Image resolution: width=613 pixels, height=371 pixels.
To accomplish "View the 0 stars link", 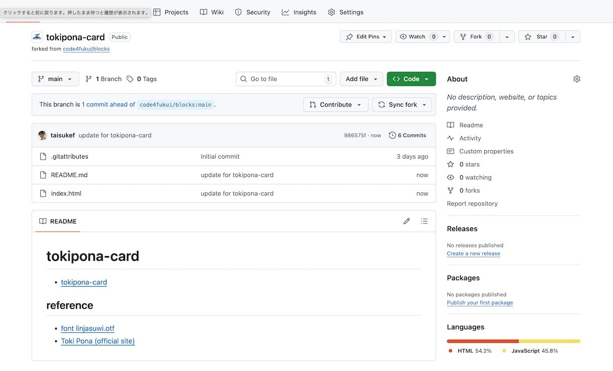I will tap(464, 164).
